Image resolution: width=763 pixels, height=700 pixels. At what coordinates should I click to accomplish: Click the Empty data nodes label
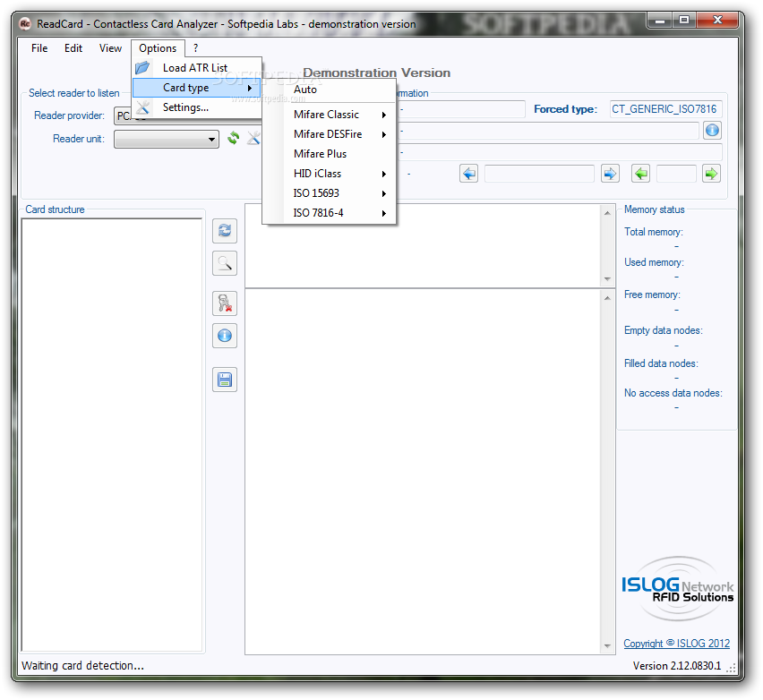(x=664, y=330)
